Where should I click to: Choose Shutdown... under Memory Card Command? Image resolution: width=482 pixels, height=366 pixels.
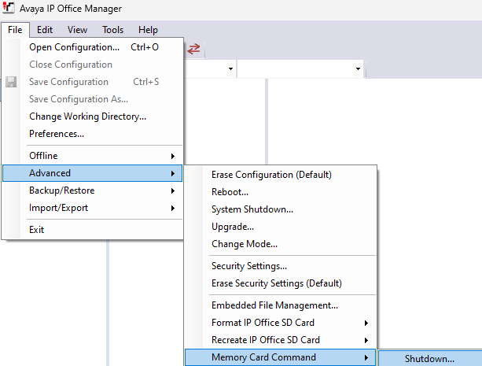click(x=430, y=359)
